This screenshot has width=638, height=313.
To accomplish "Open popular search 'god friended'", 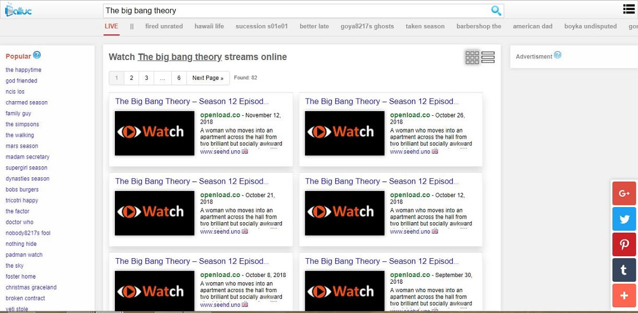I will pos(21,81).
